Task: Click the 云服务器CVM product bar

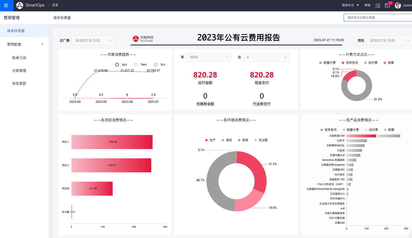Action: (x=373, y=136)
